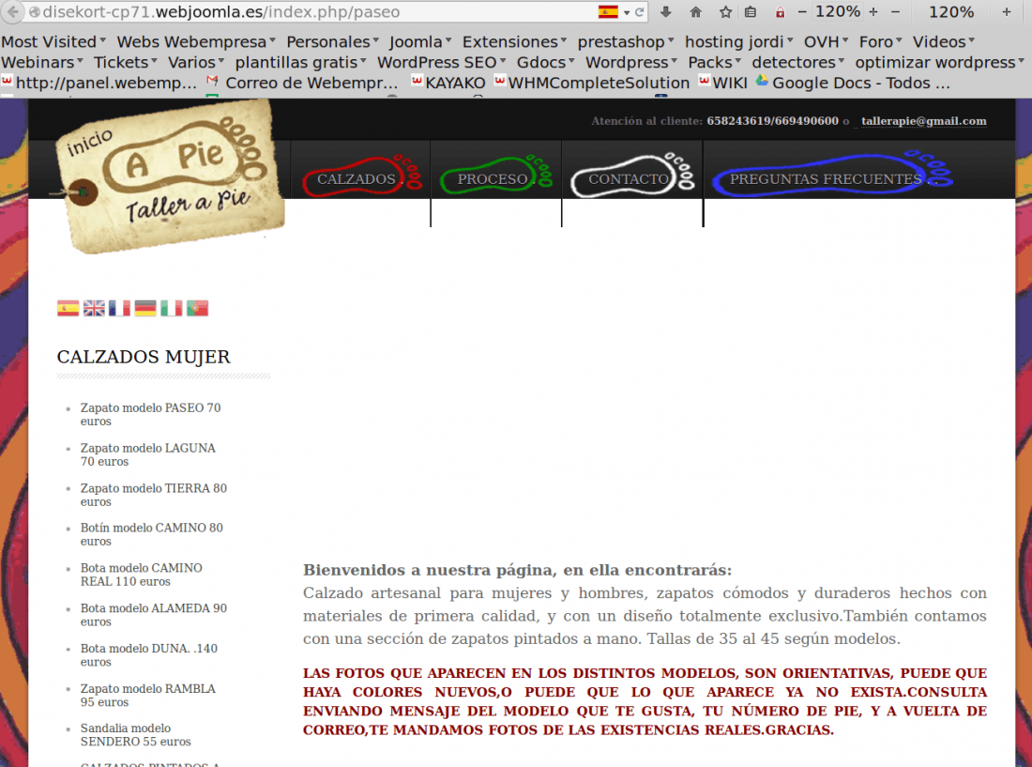Click the reload page icon
The image size is (1032, 767).
click(639, 12)
